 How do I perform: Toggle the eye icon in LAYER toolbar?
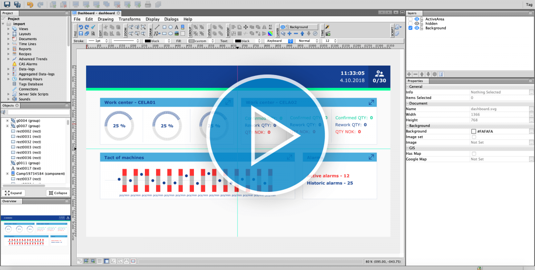(283, 27)
